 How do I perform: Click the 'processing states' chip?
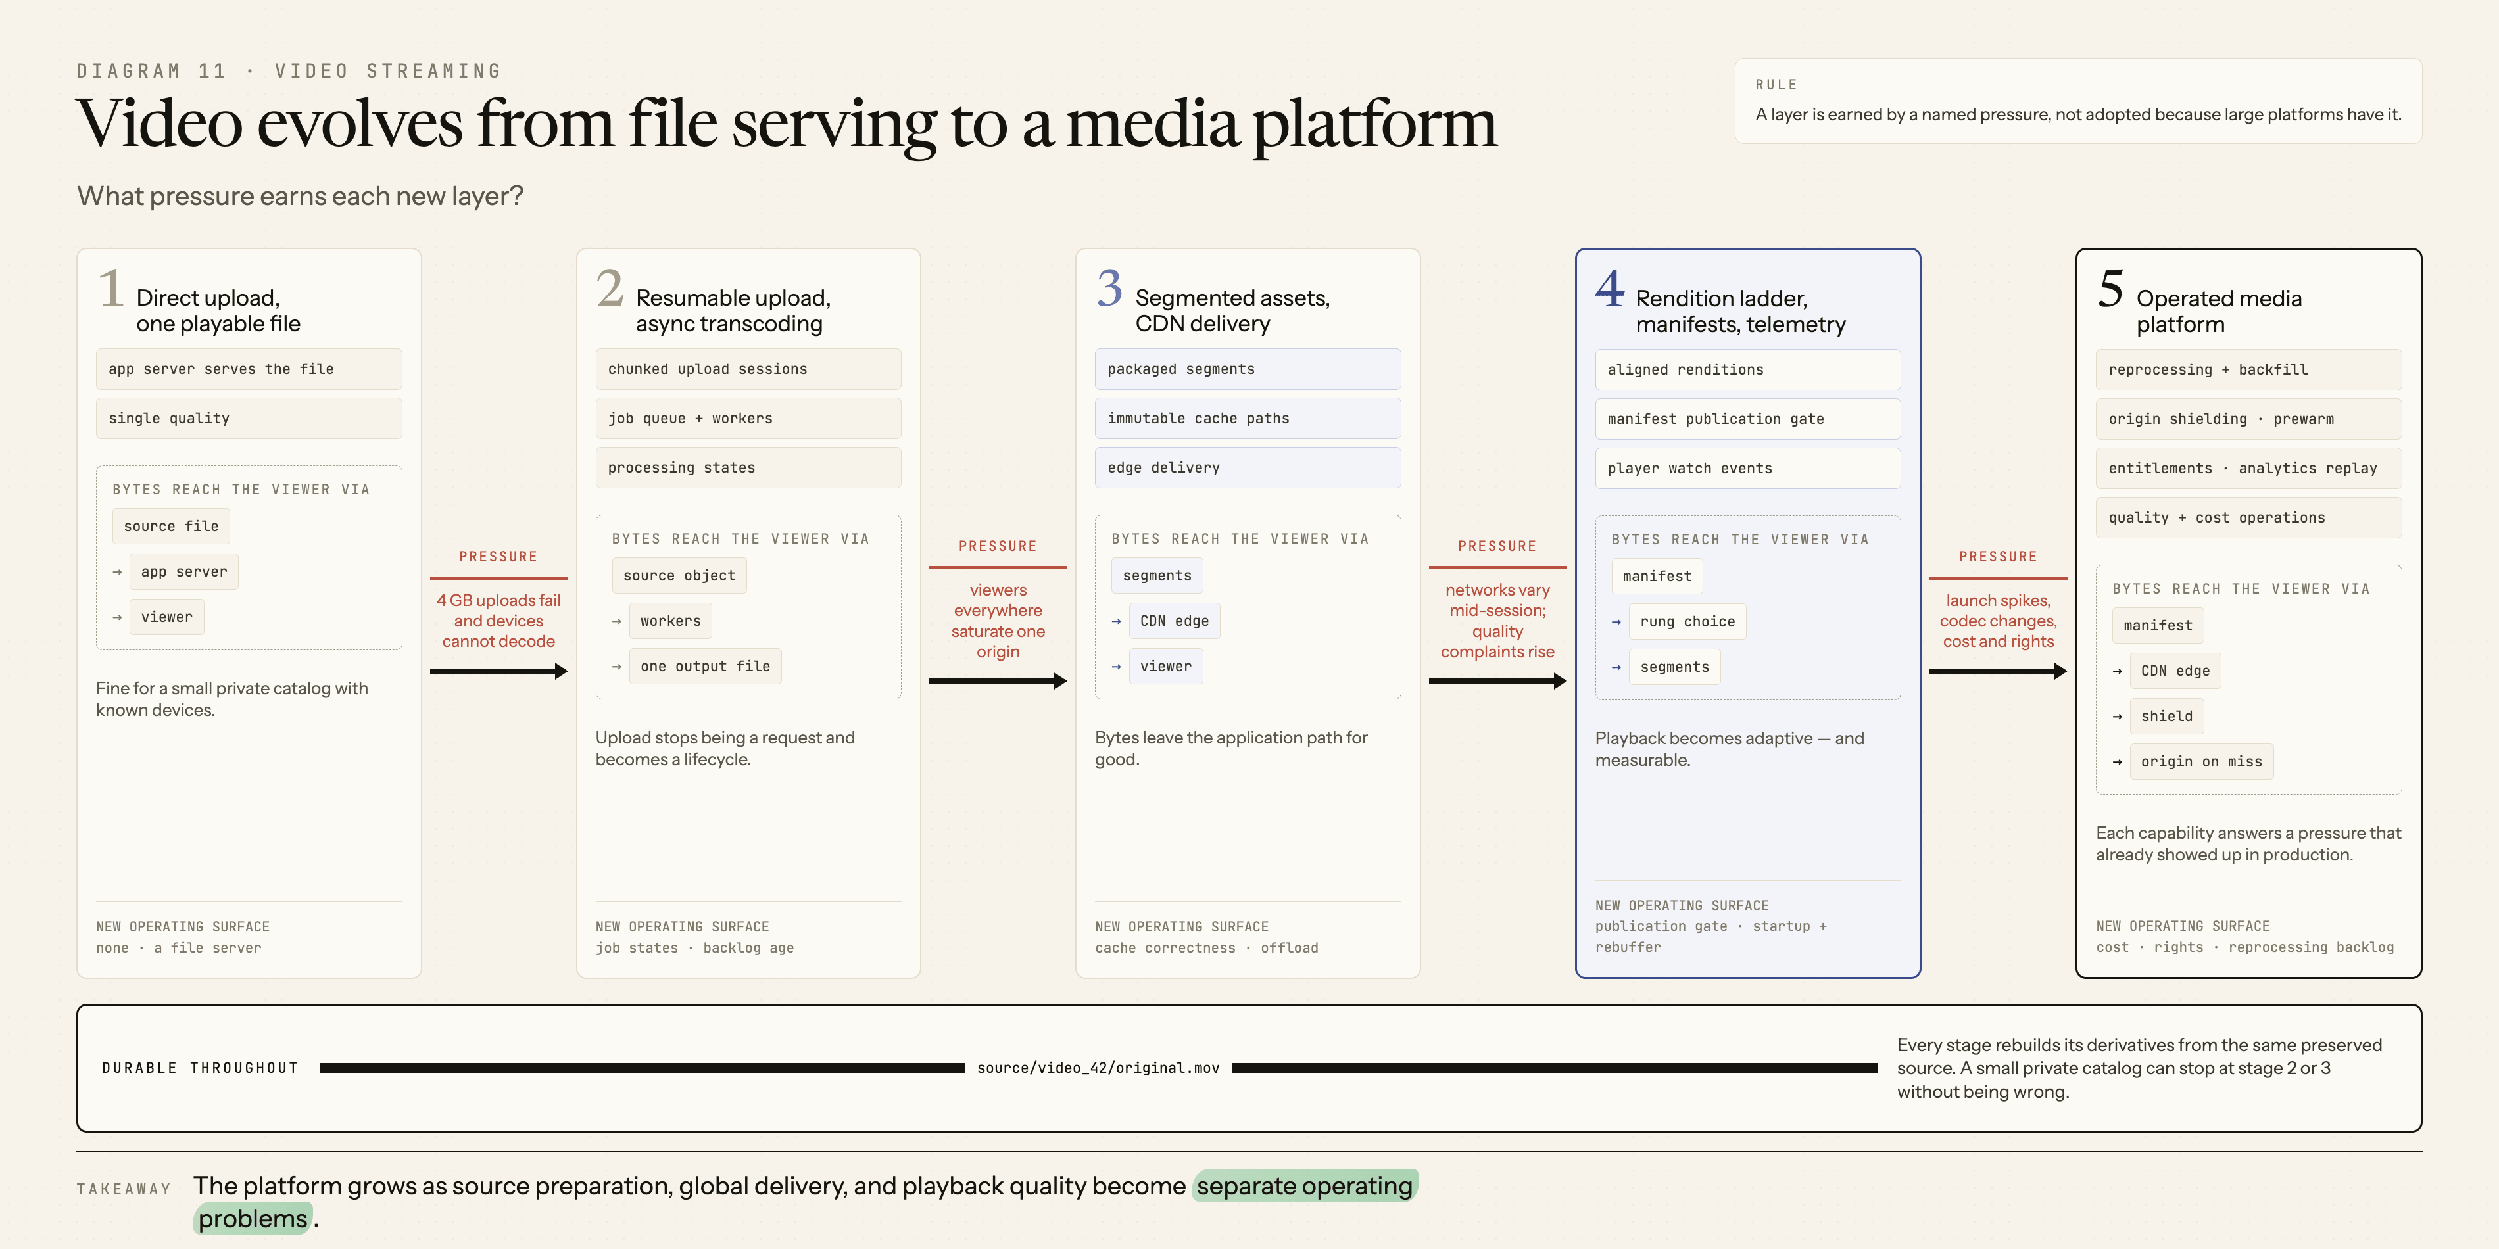748,467
